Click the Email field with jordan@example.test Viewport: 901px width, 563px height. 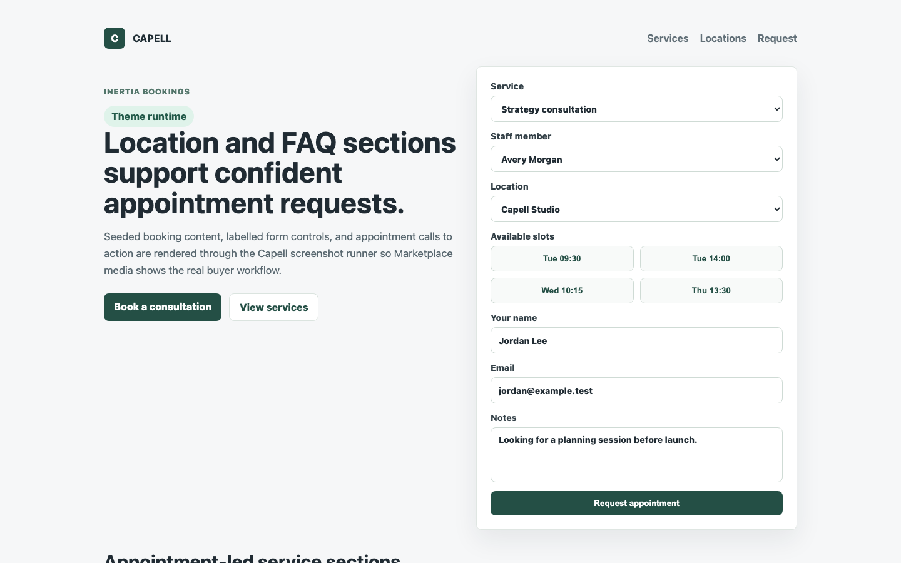(x=636, y=390)
